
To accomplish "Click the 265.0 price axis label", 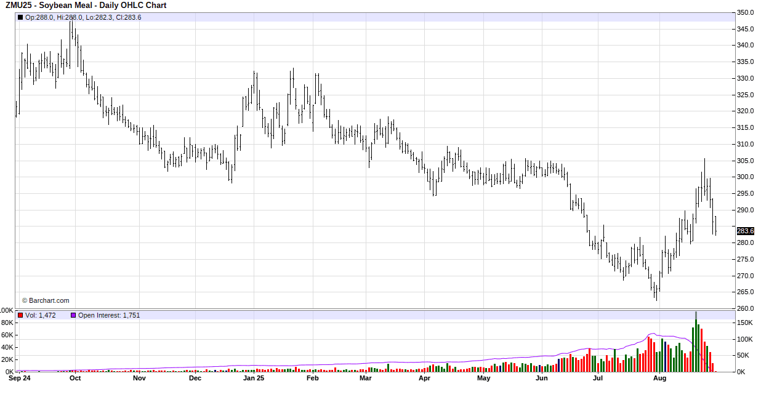I will (x=746, y=292).
